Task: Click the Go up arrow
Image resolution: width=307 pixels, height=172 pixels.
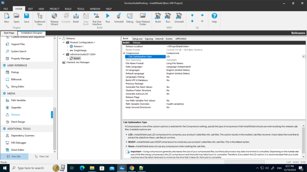Action: coord(192,15)
